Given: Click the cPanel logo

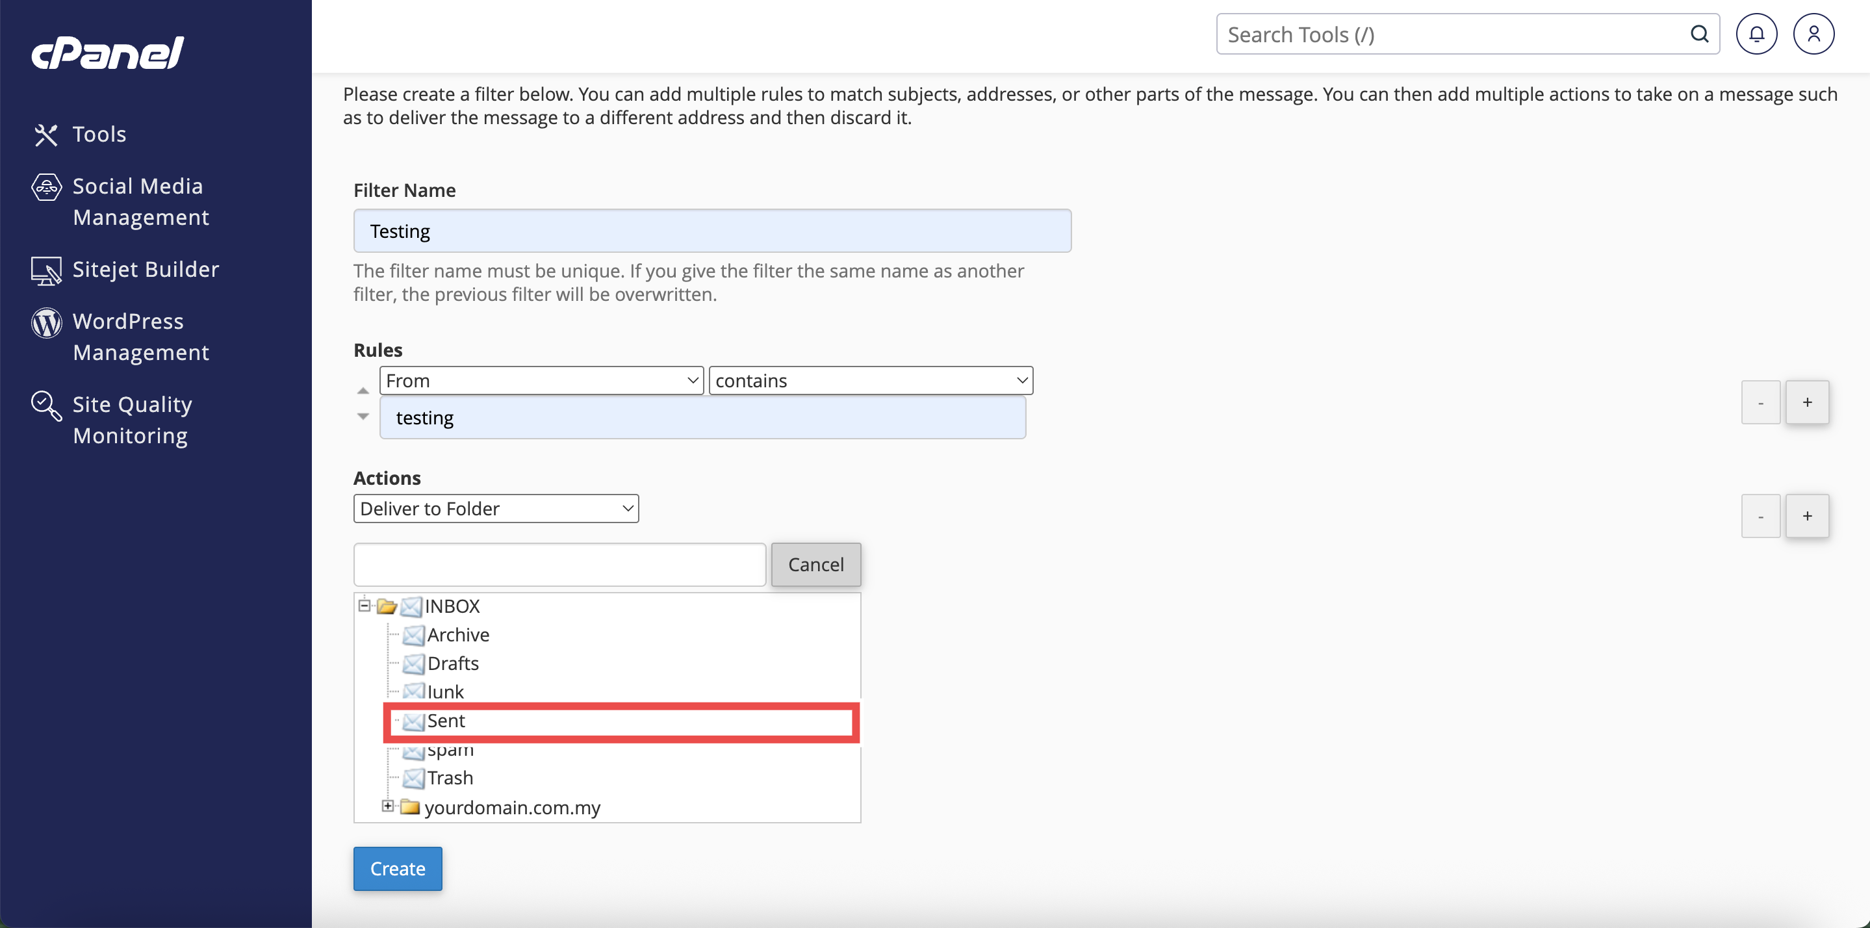Looking at the screenshot, I should point(107,53).
